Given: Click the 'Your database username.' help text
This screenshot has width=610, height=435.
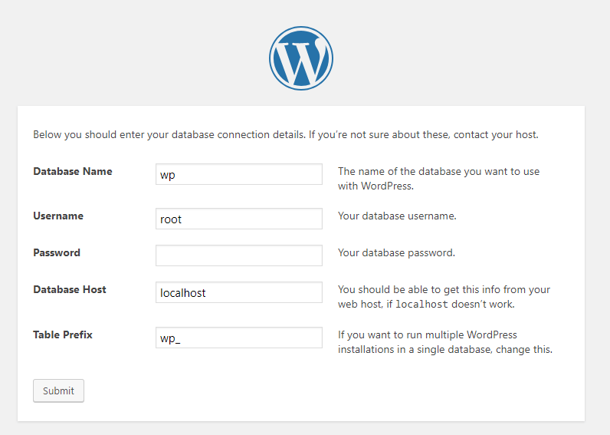Looking at the screenshot, I should click(x=397, y=216).
